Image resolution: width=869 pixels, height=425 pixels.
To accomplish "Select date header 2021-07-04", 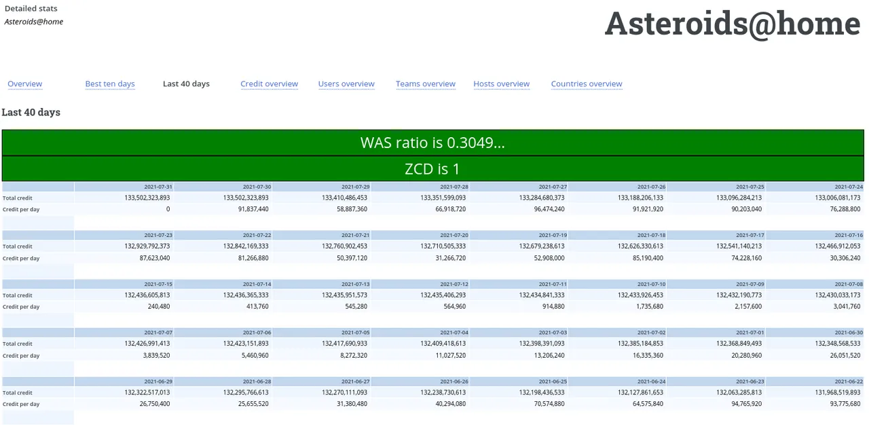I will pyautogui.click(x=454, y=333).
